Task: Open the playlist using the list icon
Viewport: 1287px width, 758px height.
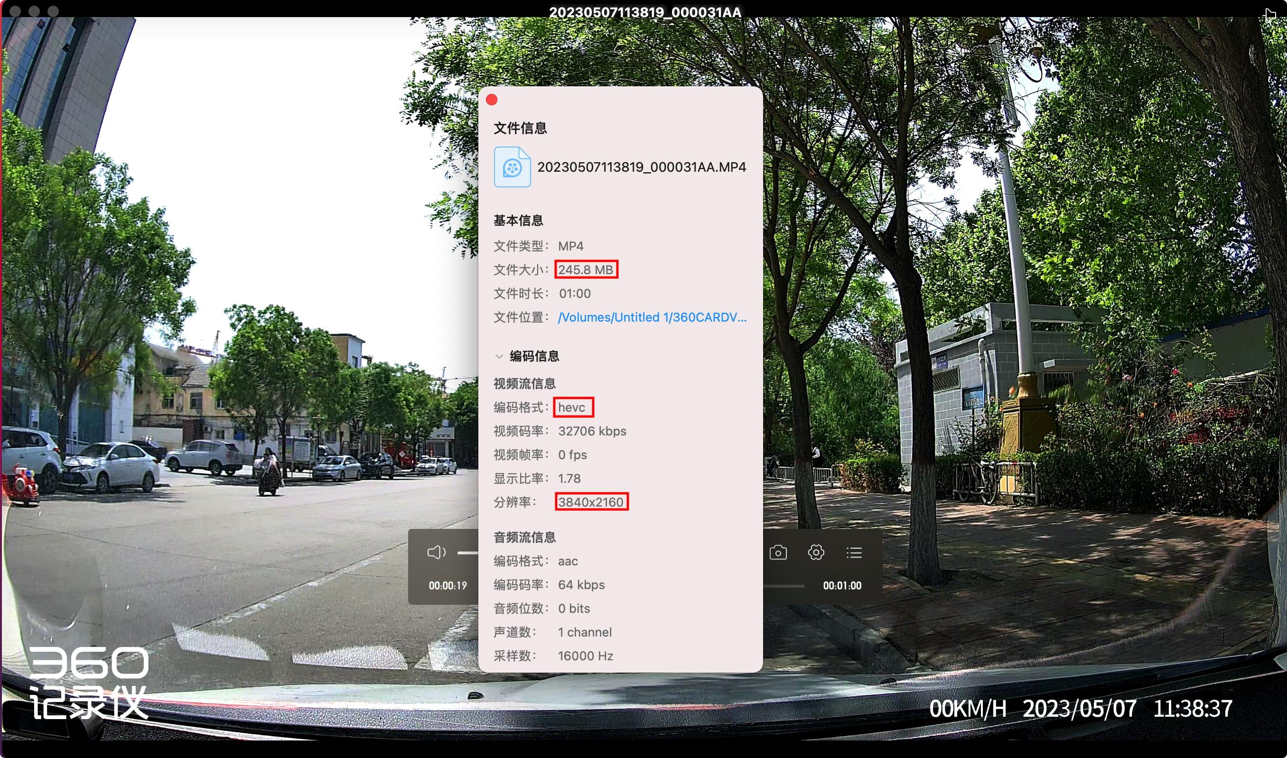Action: [x=854, y=552]
